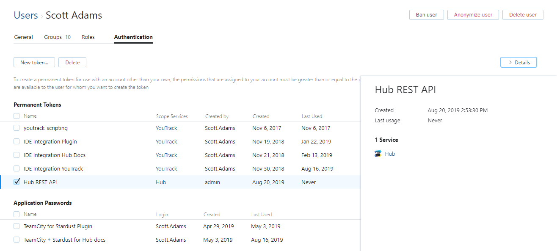Click the Ban user button
Image resolution: width=557 pixels, height=251 pixels.
pos(426,15)
